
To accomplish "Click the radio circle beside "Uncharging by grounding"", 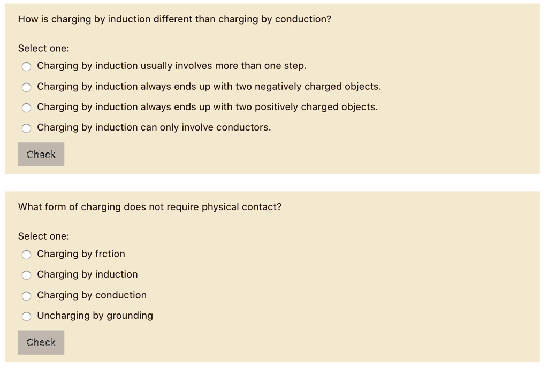I will (x=26, y=316).
